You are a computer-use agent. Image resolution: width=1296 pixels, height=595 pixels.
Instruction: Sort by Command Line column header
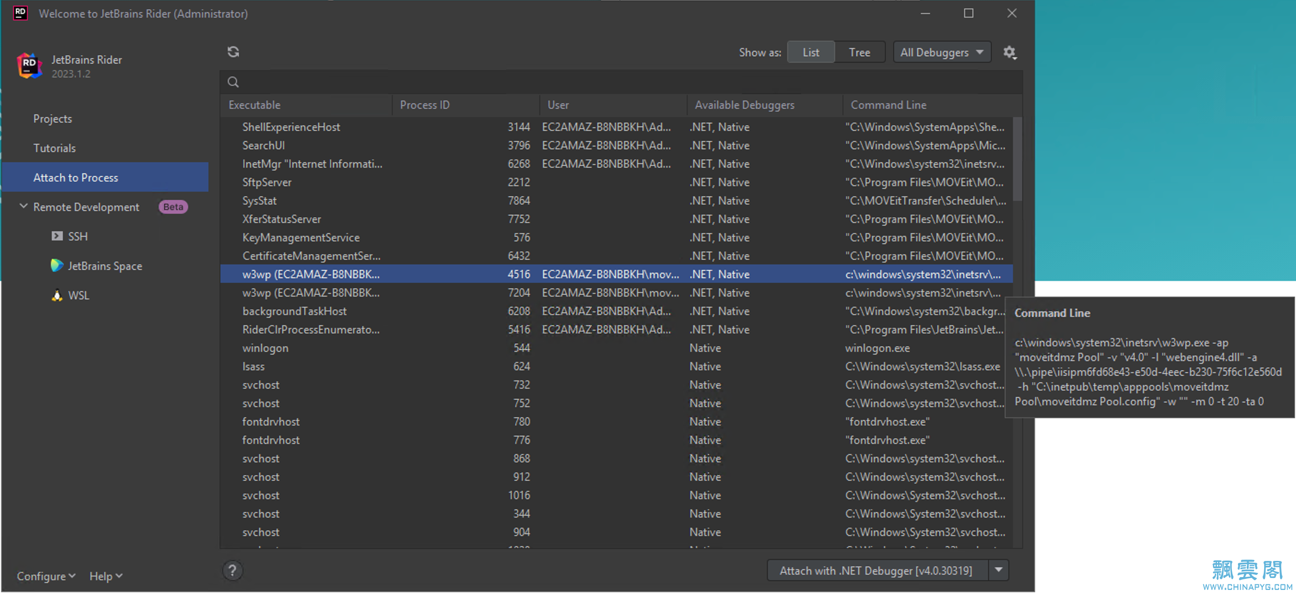(x=932, y=105)
